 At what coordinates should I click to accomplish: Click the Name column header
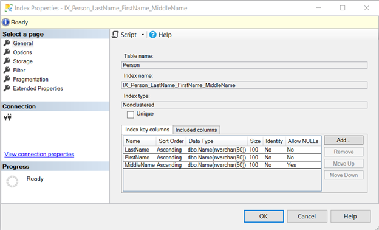pos(140,141)
